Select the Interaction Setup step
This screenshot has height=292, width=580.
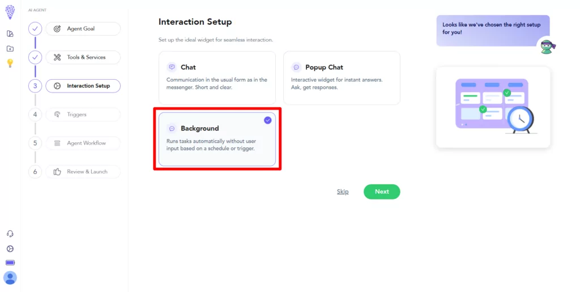83,86
